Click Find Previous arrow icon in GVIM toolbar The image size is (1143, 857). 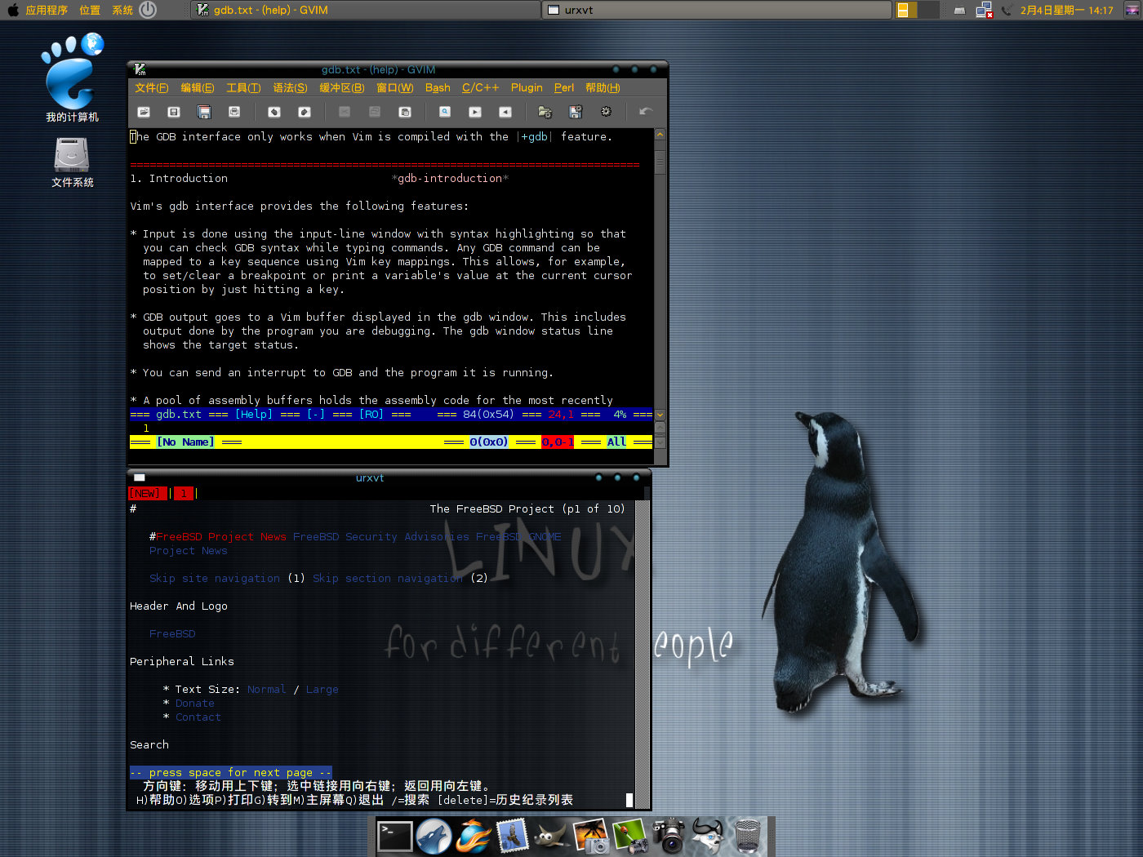pos(505,112)
